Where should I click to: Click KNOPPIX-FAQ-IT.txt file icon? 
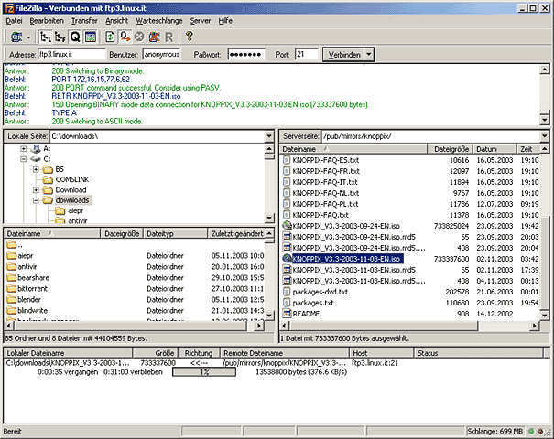[287, 182]
